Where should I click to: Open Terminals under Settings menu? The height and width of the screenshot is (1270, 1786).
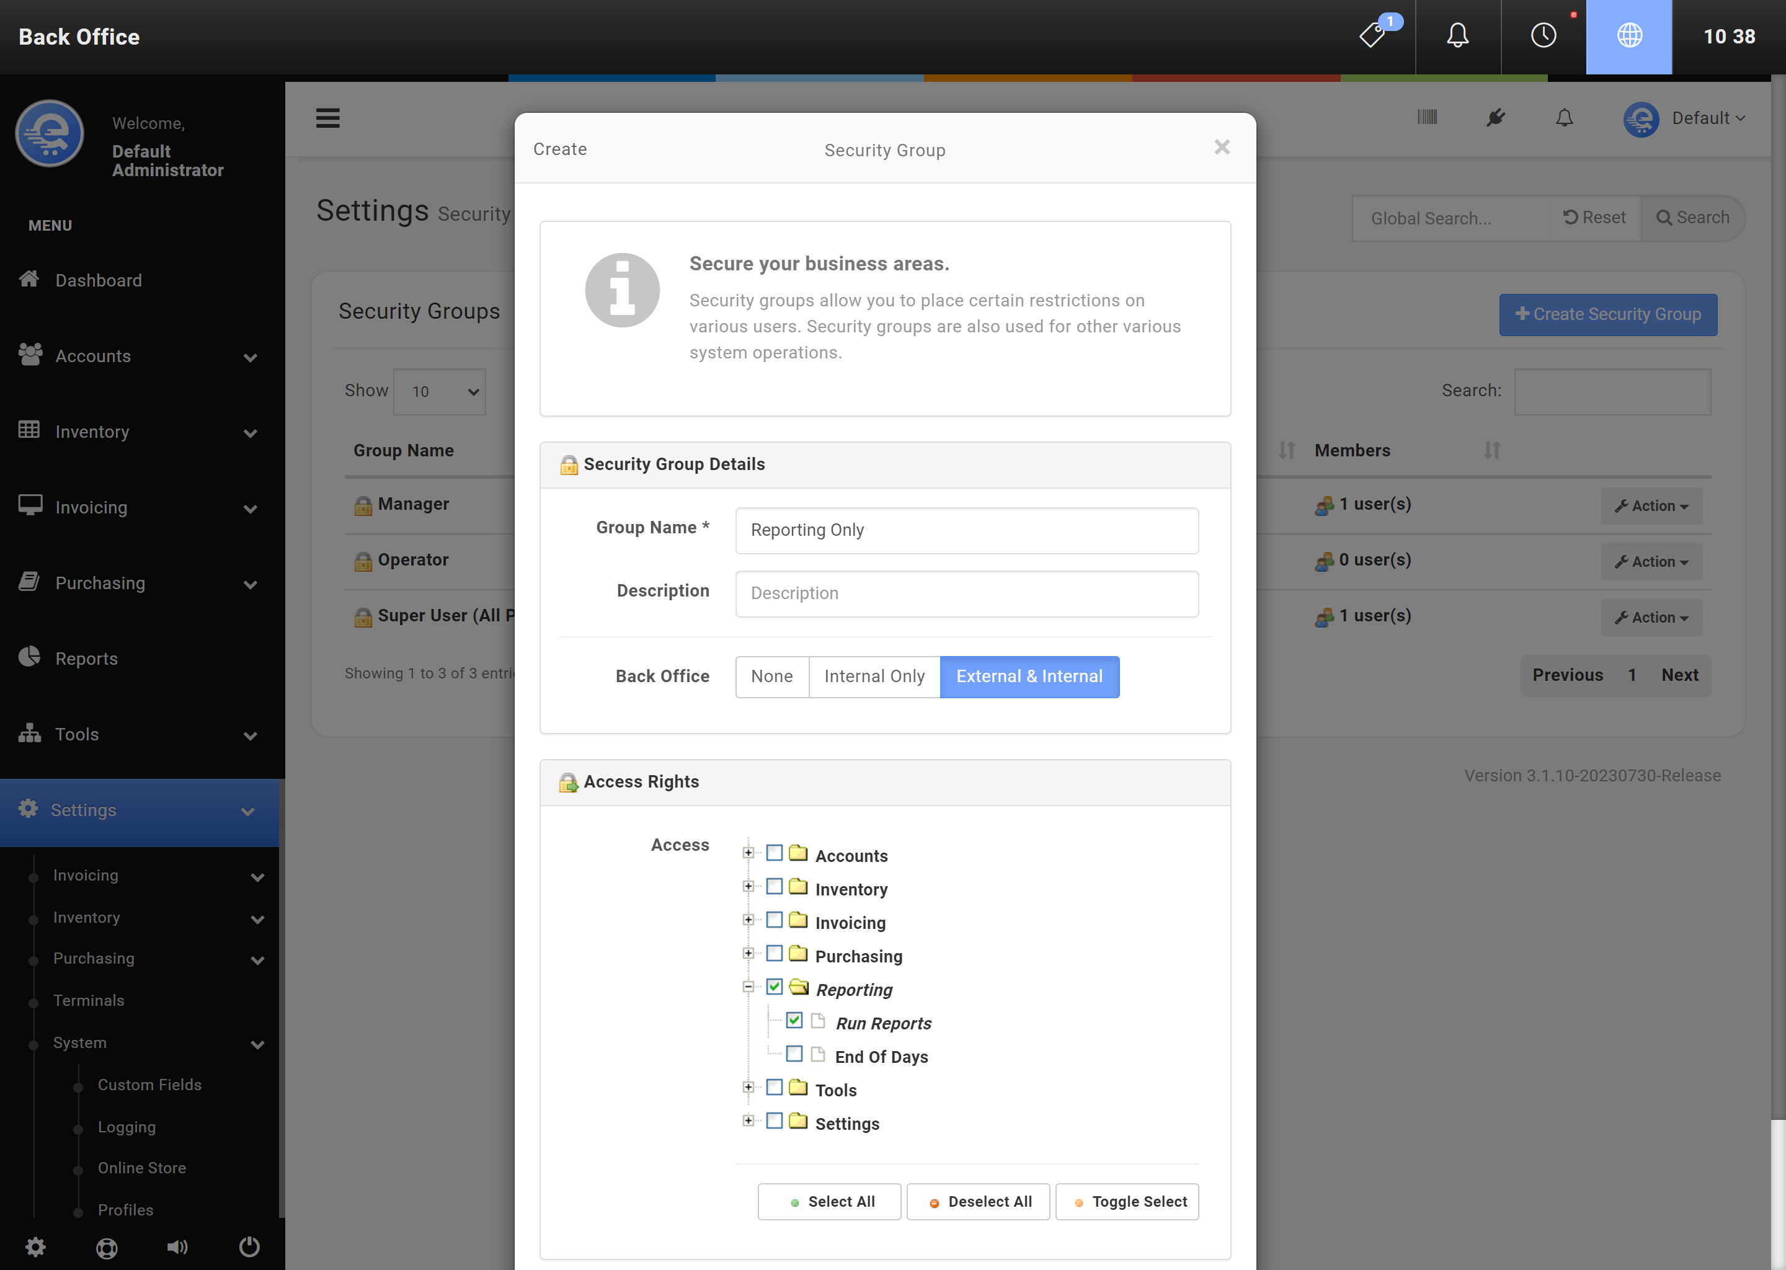coord(88,1000)
